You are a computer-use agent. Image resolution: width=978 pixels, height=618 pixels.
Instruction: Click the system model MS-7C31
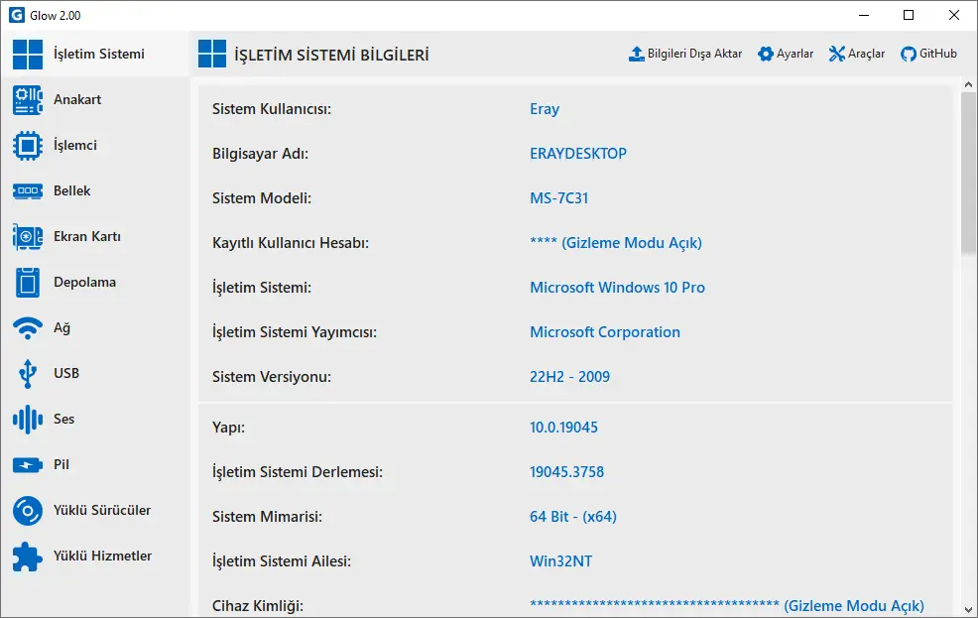point(558,198)
